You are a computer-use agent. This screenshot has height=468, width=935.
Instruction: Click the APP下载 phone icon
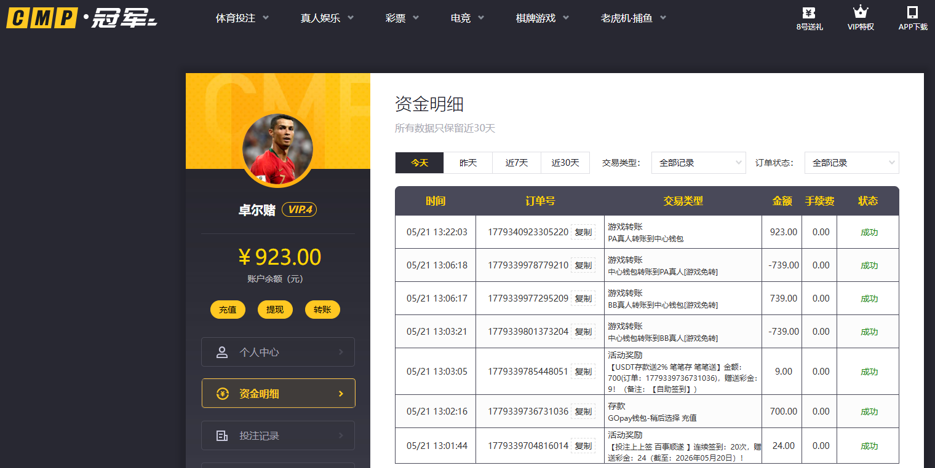[913, 12]
